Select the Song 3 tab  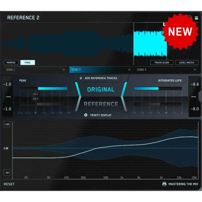coord(166,70)
